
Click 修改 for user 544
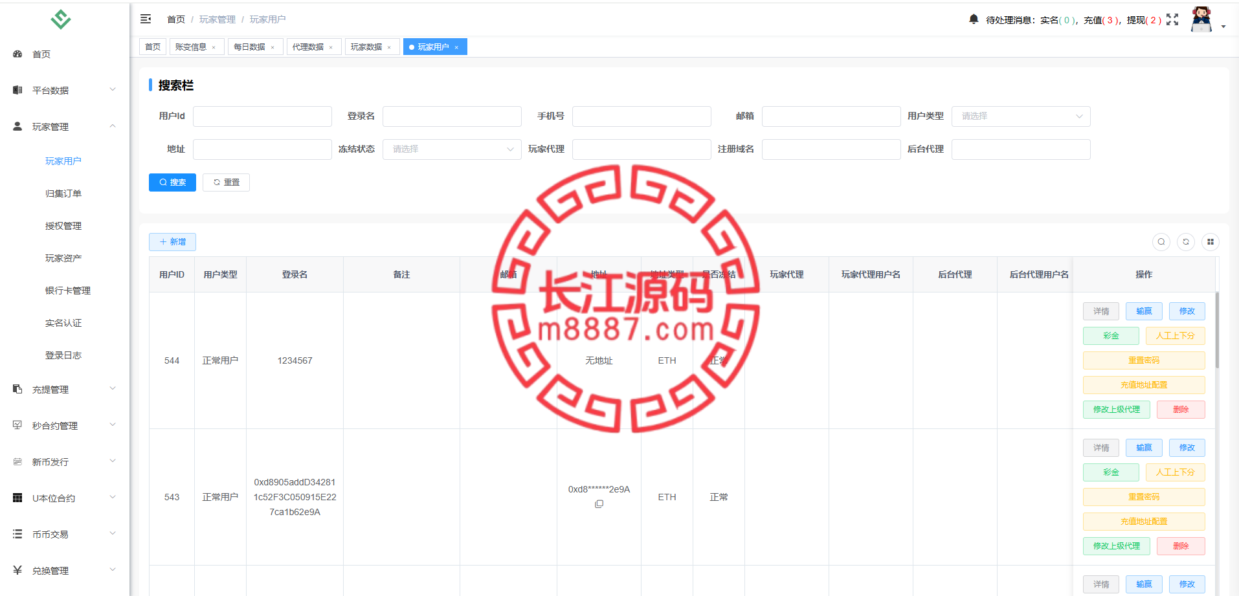(1187, 311)
